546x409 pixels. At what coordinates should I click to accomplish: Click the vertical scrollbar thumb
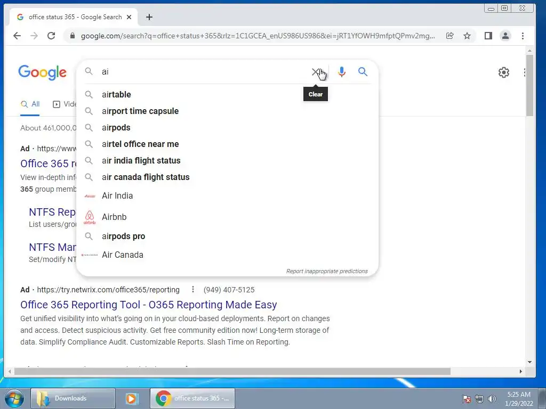pos(529,85)
